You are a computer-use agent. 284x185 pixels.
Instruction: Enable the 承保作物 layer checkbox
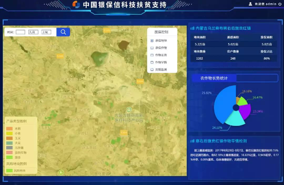point(152,48)
